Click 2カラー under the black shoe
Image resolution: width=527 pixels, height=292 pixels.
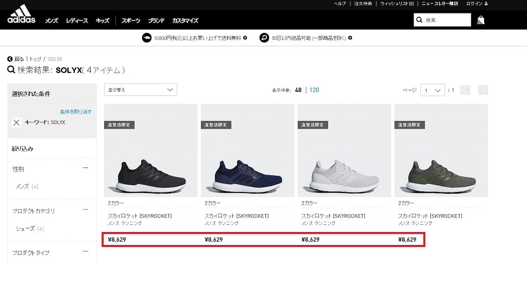click(x=116, y=203)
